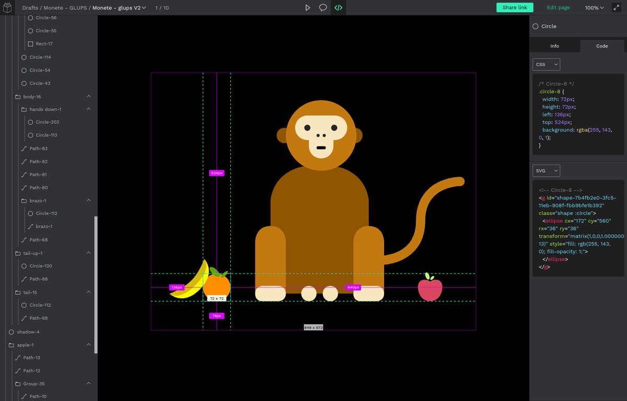Image resolution: width=627 pixels, height=401 pixels.
Task: Open the comments icon in the toolbar
Action: [x=323, y=7]
